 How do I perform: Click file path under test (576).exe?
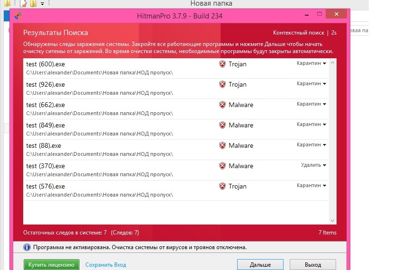tap(99, 195)
